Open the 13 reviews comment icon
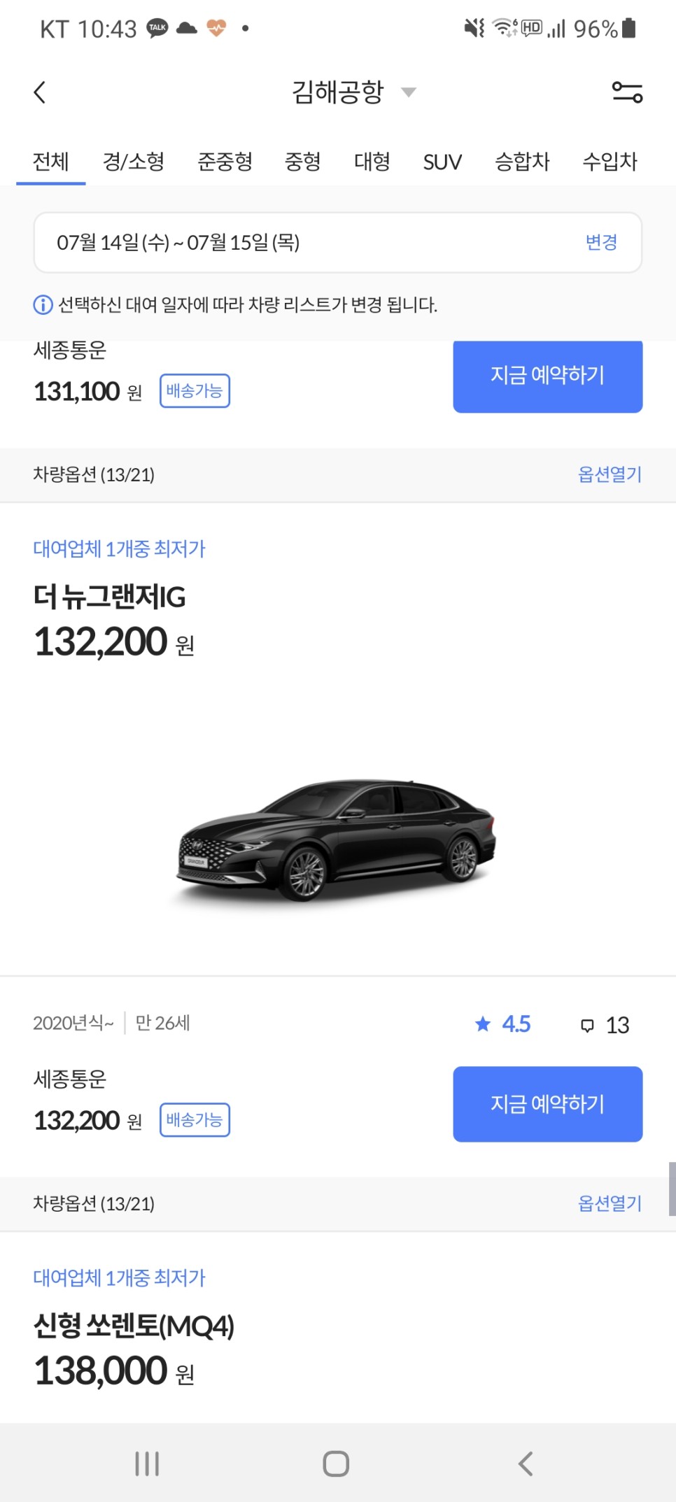The height and width of the screenshot is (1502, 676). click(588, 1026)
